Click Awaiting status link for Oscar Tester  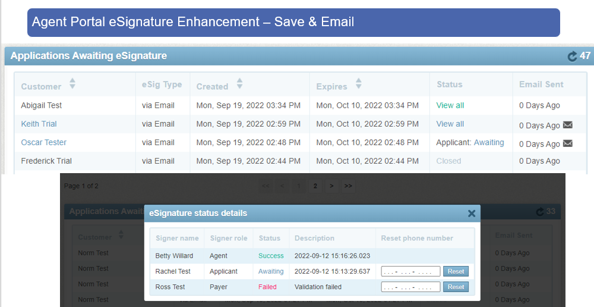coord(488,142)
